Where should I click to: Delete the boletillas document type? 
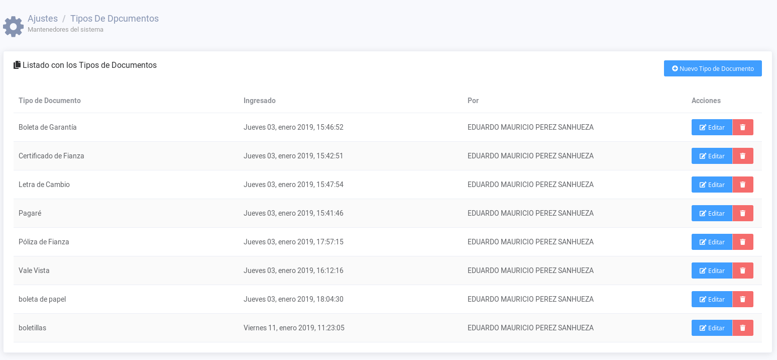pyautogui.click(x=743, y=328)
